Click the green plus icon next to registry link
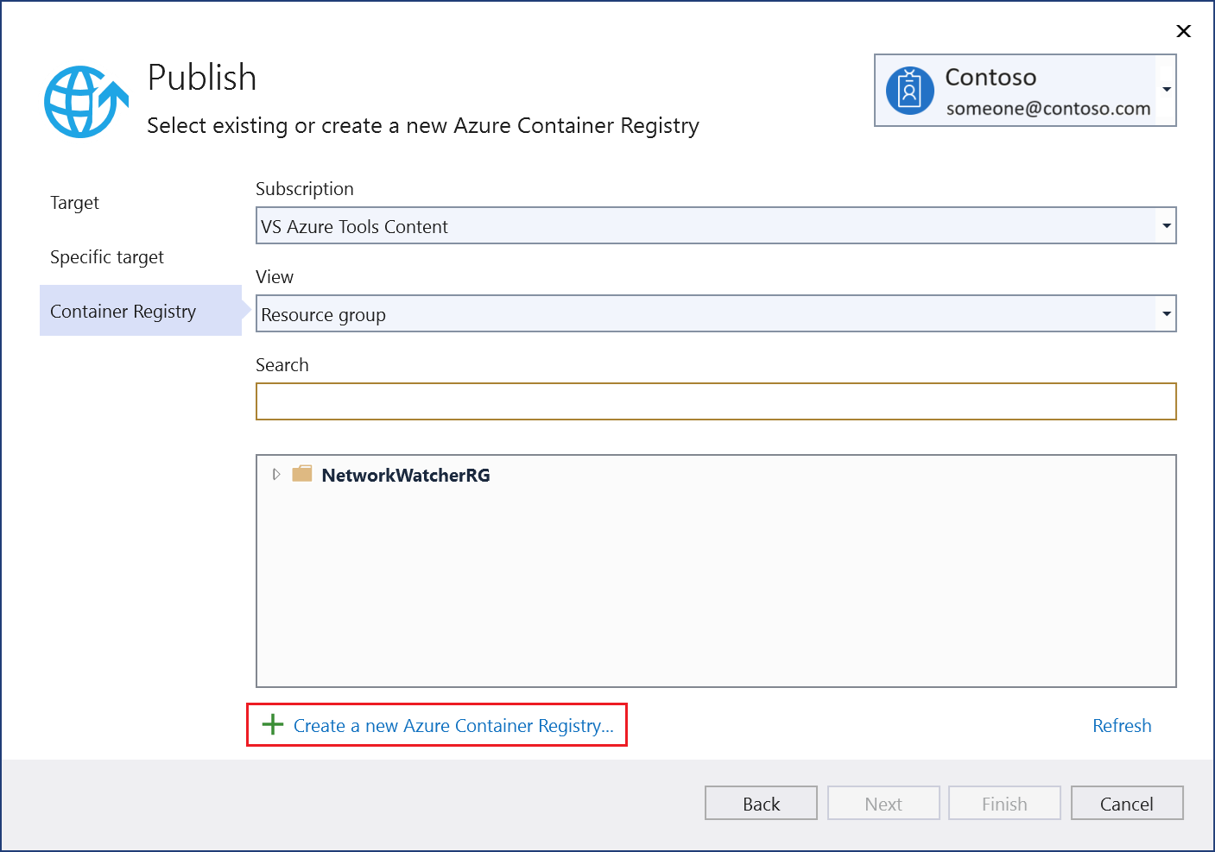1215x852 pixels. click(x=273, y=725)
